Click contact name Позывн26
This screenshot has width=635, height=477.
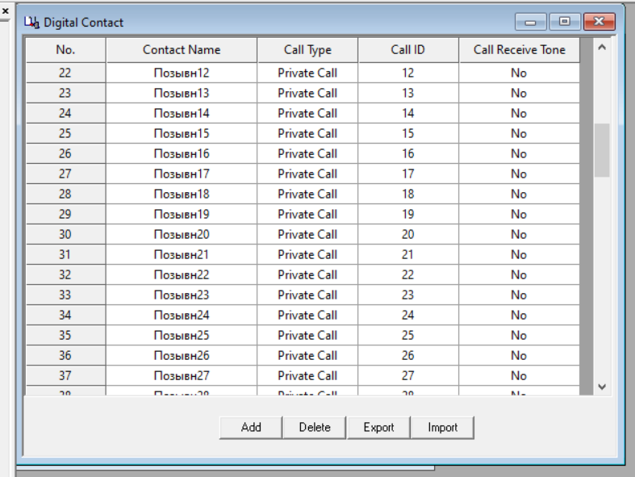pos(182,355)
